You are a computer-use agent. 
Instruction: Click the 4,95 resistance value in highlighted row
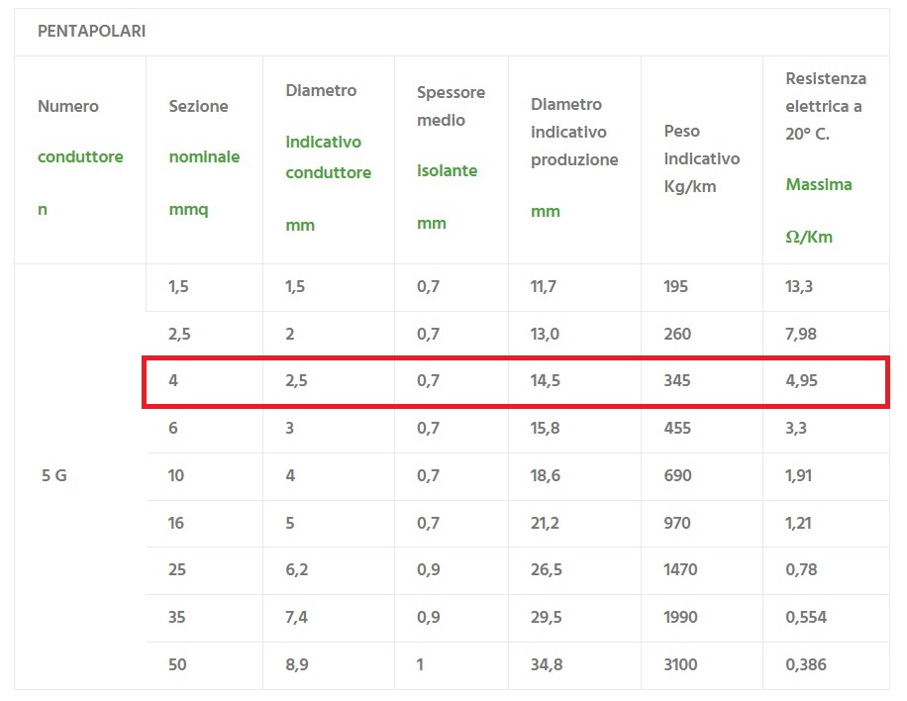pos(801,380)
